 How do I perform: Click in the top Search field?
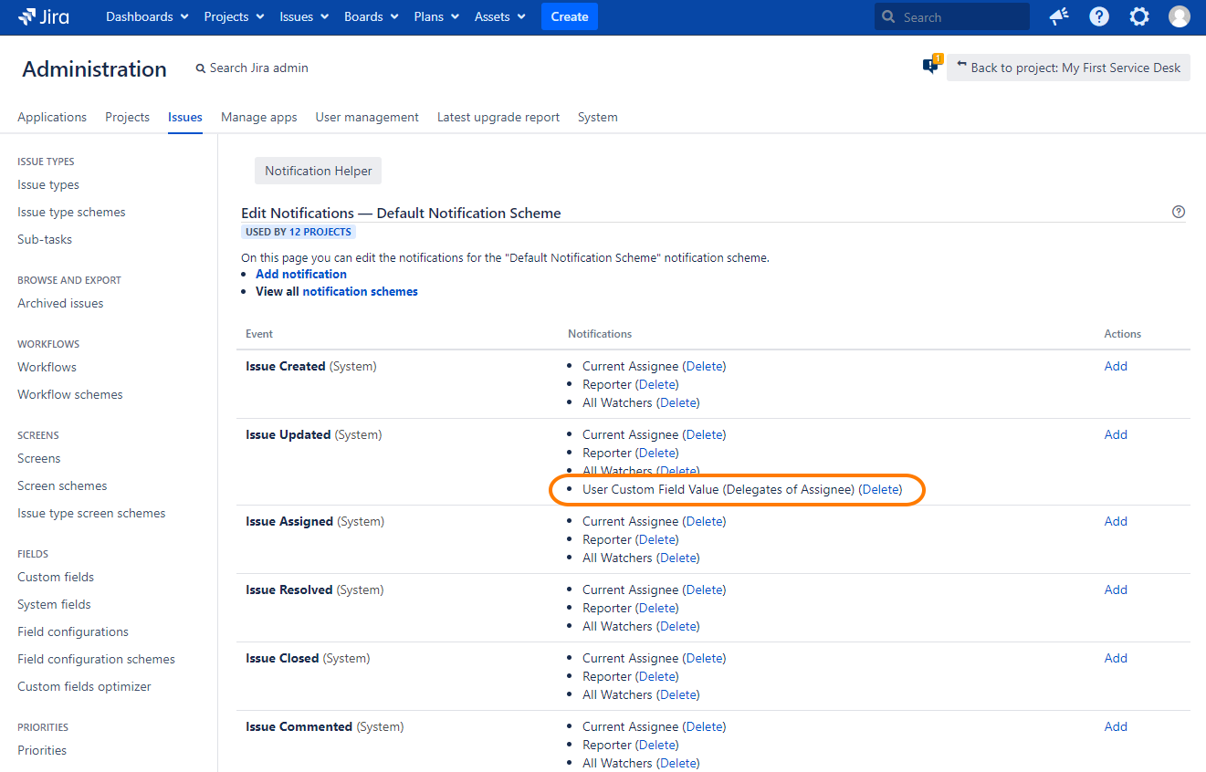tap(959, 17)
